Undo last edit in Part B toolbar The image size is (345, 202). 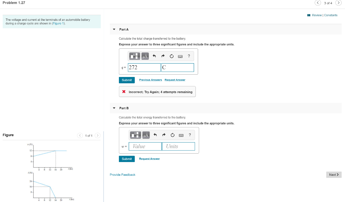pyautogui.click(x=155, y=135)
